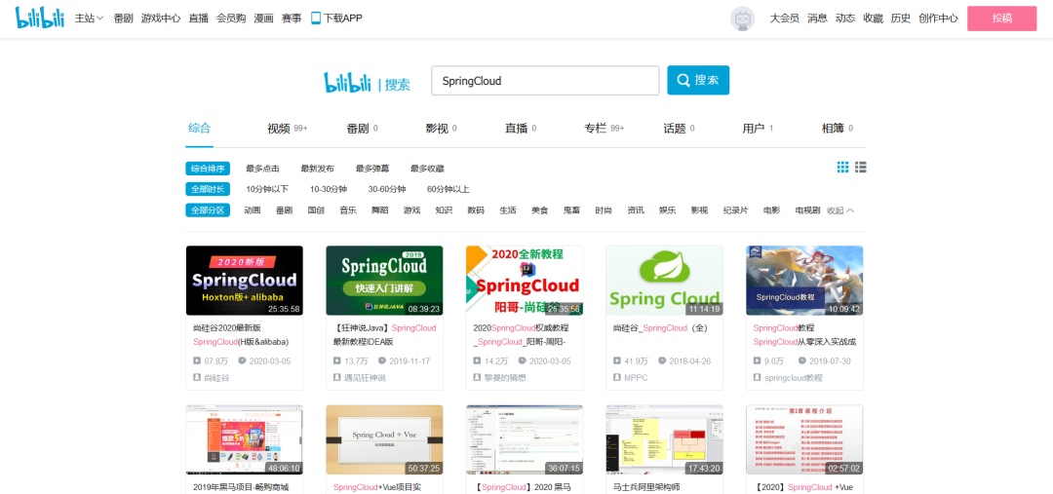Switch to the 视频 tab
This screenshot has width=1053, height=494.
(279, 128)
